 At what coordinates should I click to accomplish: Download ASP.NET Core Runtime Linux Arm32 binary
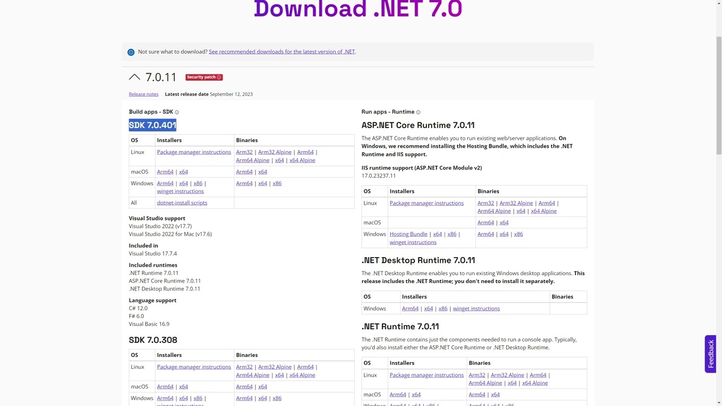pyautogui.click(x=486, y=203)
